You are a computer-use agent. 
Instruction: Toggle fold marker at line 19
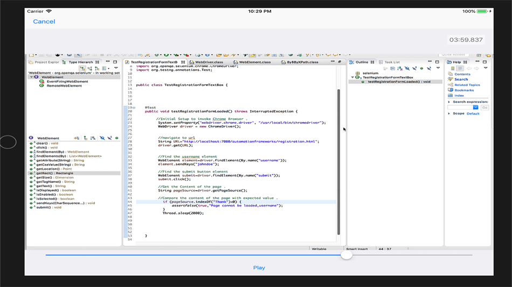click(134, 107)
